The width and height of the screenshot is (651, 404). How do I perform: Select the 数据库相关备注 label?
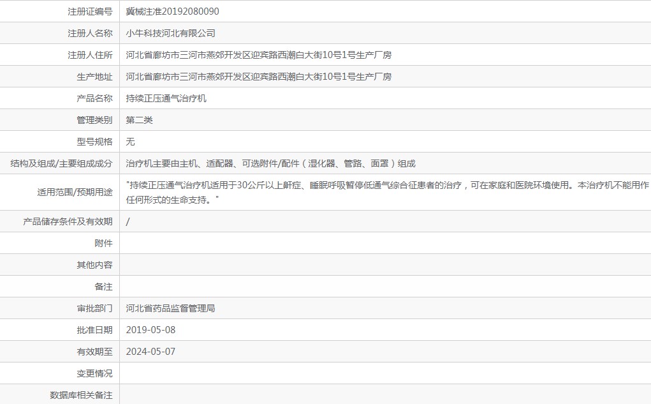(81, 395)
